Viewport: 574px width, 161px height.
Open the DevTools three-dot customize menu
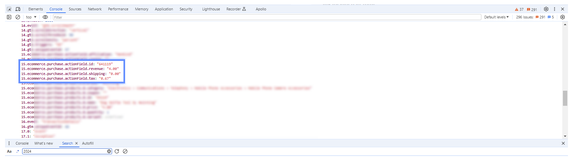click(555, 9)
